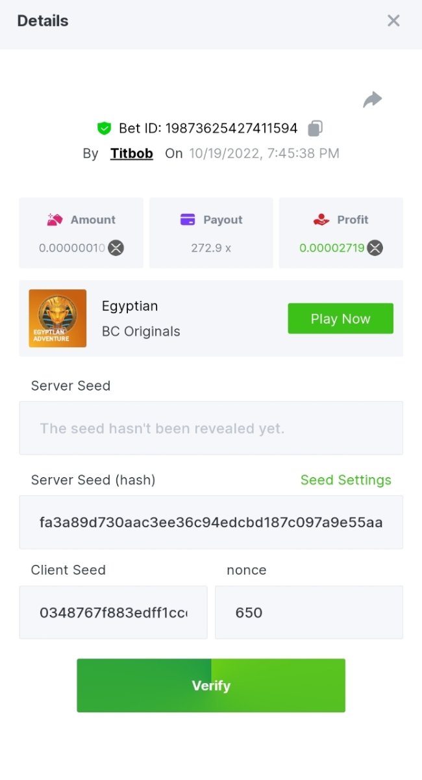This screenshot has width=422, height=780.
Task: Click the share arrow icon
Action: (x=372, y=99)
